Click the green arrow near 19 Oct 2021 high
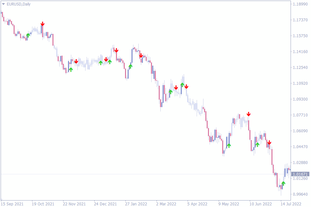Image resolution: width=311 pixels, height=207 pixels. (28, 35)
